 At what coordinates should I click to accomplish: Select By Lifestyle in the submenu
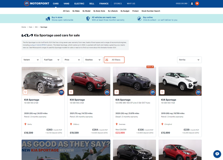click(x=113, y=11)
